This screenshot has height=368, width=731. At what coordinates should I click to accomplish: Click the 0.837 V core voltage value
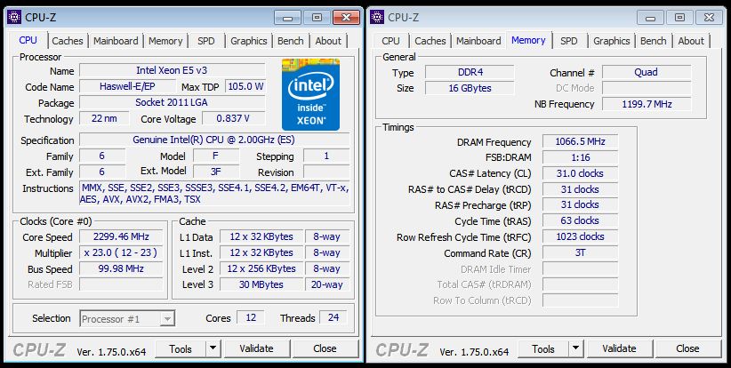[234, 119]
